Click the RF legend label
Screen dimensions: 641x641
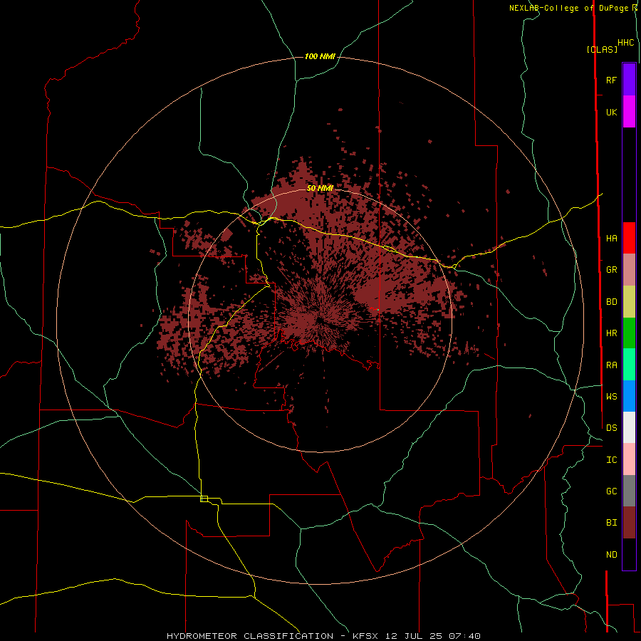(x=612, y=80)
